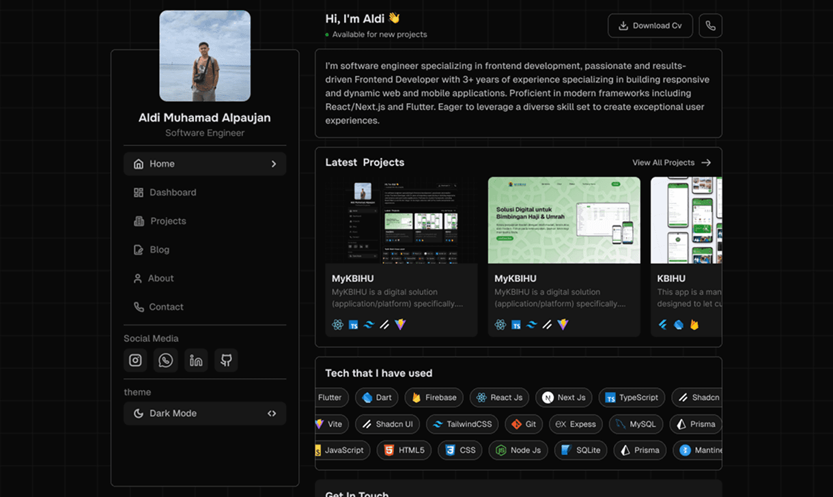Click the Vite icon in the Solusi Digital card
The width and height of the screenshot is (833, 497).
click(x=563, y=324)
